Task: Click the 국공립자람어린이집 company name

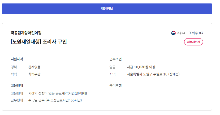Action: point(26,33)
